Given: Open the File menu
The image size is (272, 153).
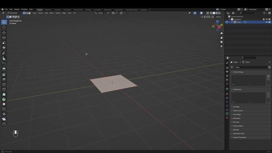Looking at the screenshot, I should coord(6,9).
